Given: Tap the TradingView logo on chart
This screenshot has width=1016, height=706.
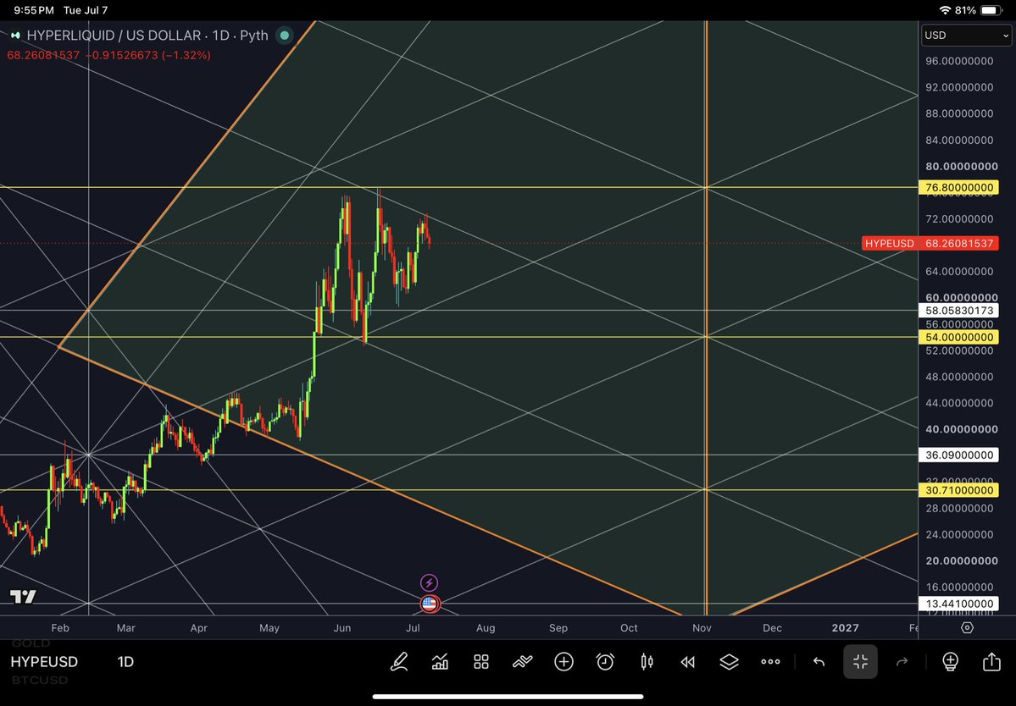Looking at the screenshot, I should click(x=24, y=596).
